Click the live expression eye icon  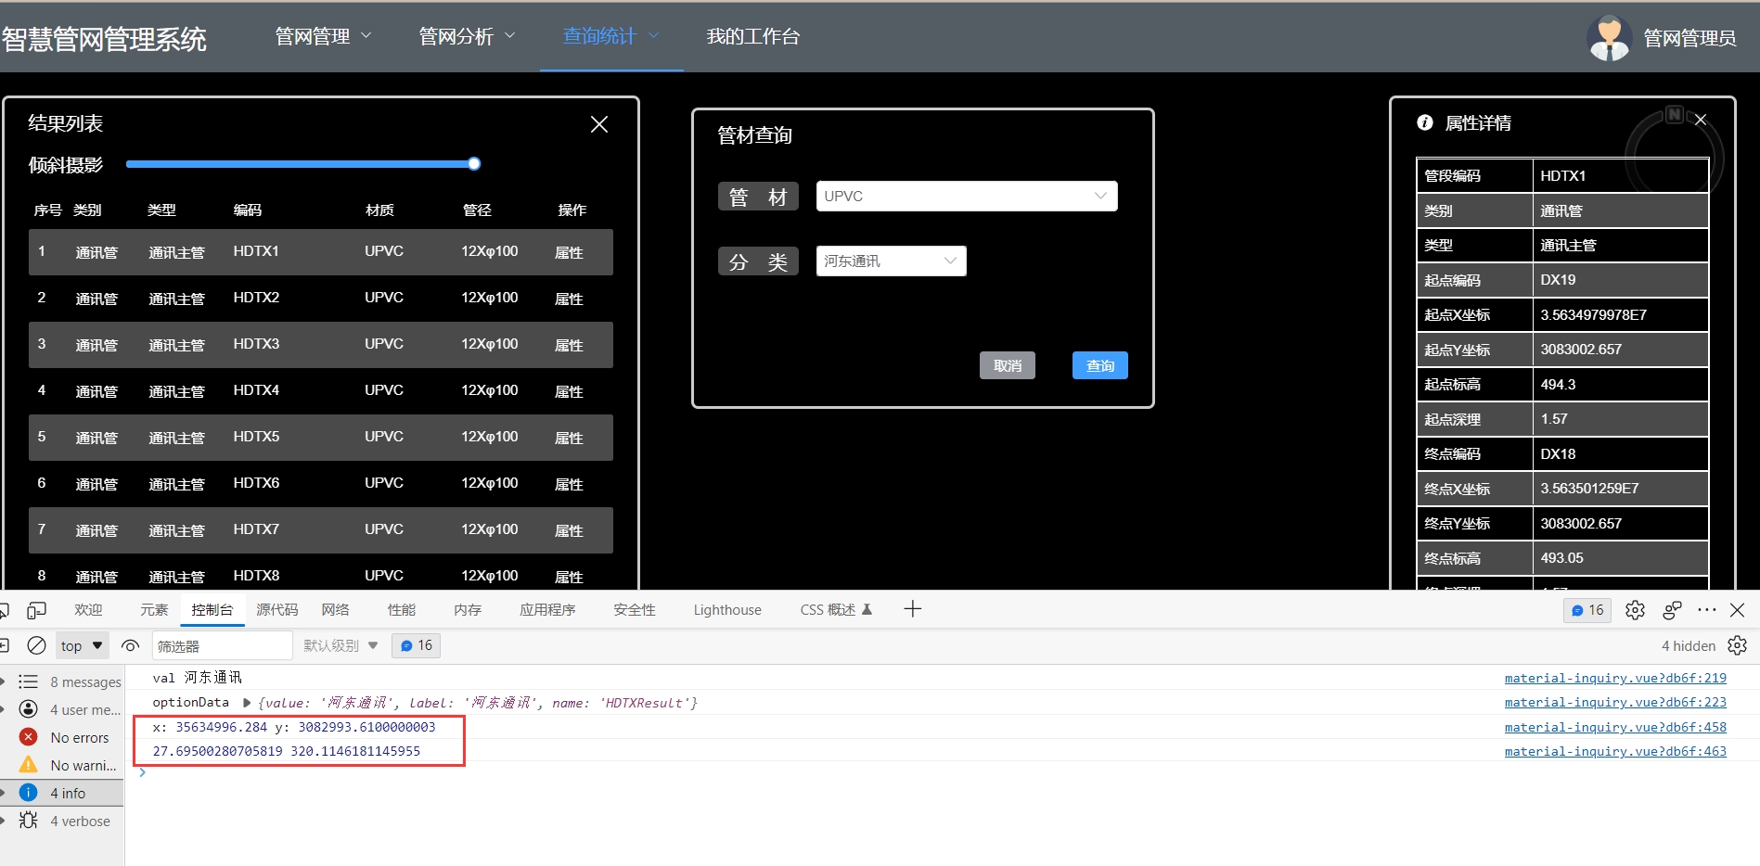(131, 645)
